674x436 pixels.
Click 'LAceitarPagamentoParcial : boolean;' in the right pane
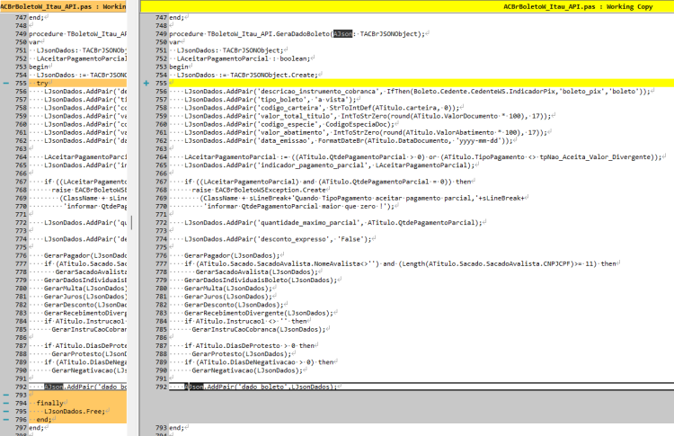[x=244, y=58]
